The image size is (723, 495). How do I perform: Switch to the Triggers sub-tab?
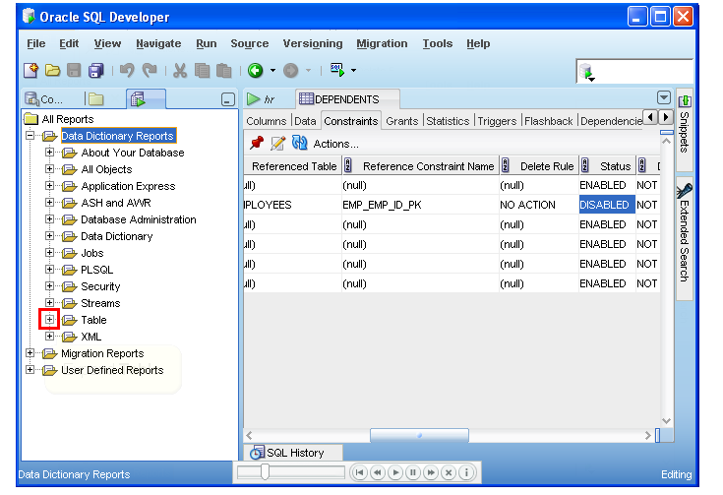pyautogui.click(x=497, y=121)
